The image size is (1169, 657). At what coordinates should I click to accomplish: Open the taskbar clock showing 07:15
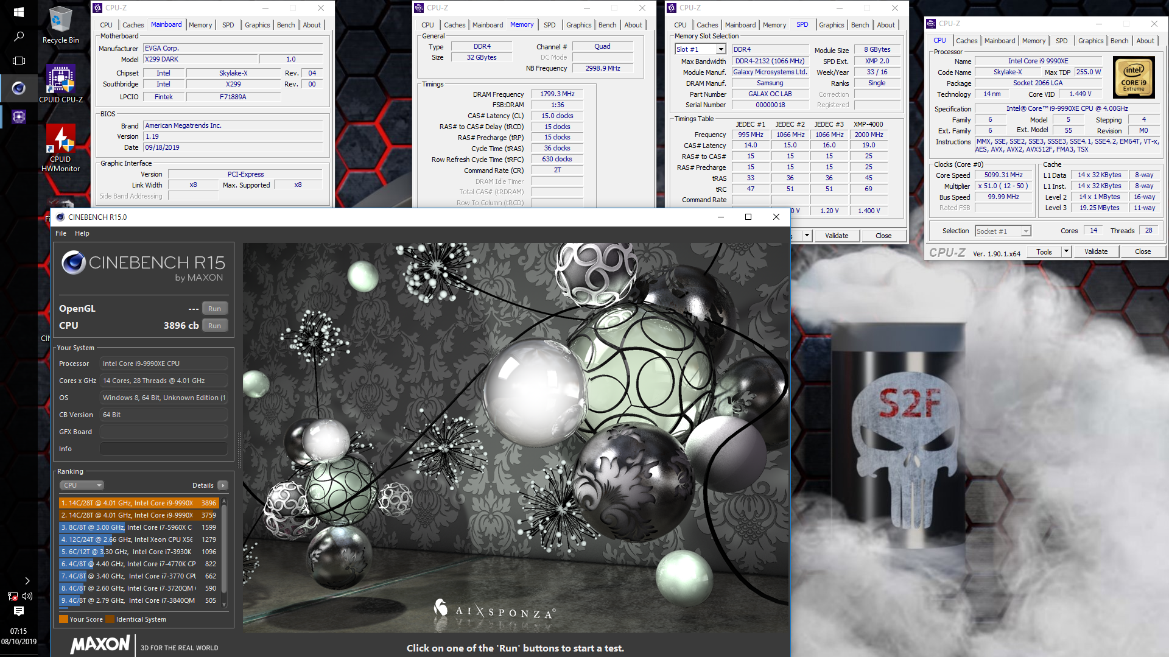pyautogui.click(x=19, y=636)
